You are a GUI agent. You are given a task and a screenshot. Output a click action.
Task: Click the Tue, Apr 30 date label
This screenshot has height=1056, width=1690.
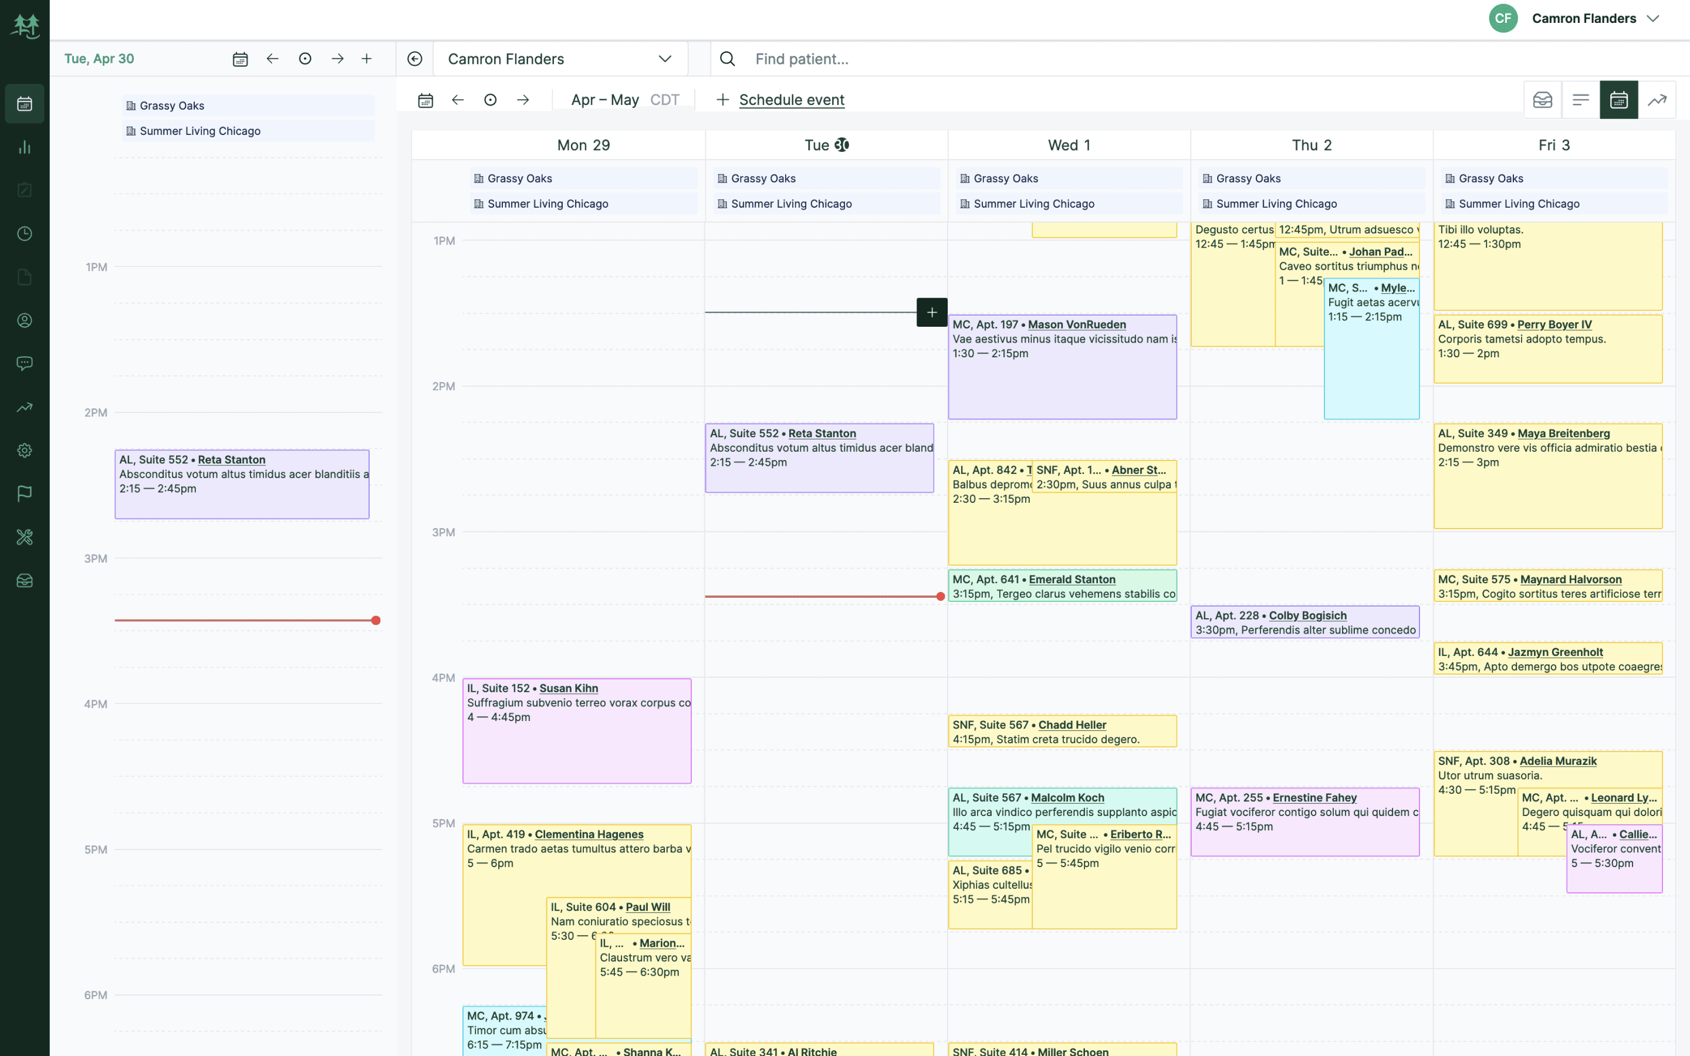pos(99,59)
